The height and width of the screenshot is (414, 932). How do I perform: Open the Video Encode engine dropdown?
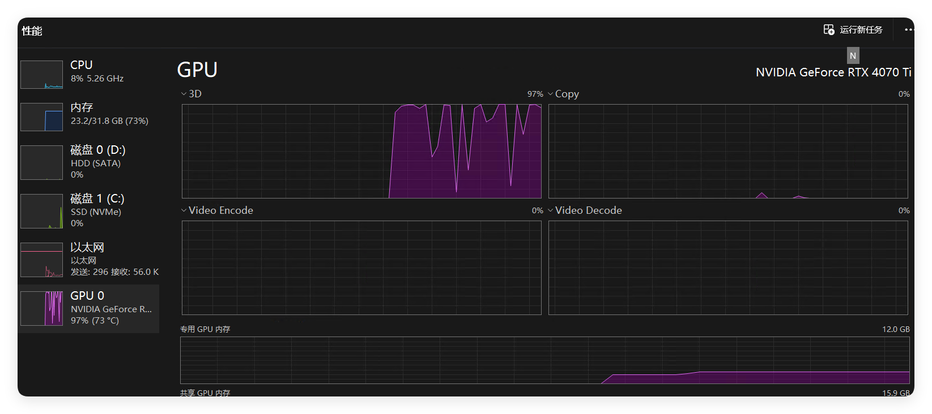[184, 210]
